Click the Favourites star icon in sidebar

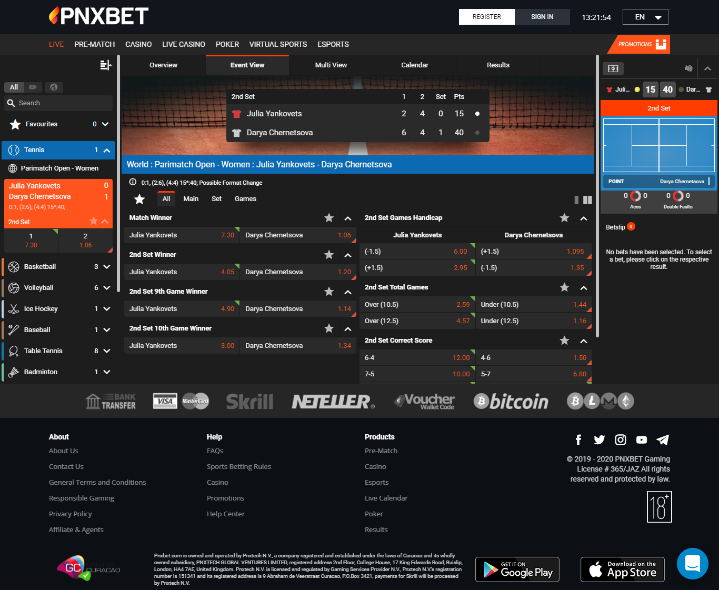(x=15, y=124)
